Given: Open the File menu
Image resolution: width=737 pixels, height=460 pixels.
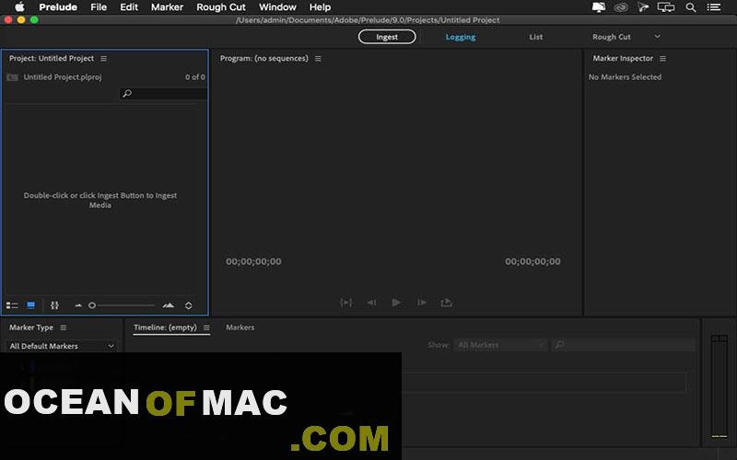Looking at the screenshot, I should pyautogui.click(x=99, y=7).
